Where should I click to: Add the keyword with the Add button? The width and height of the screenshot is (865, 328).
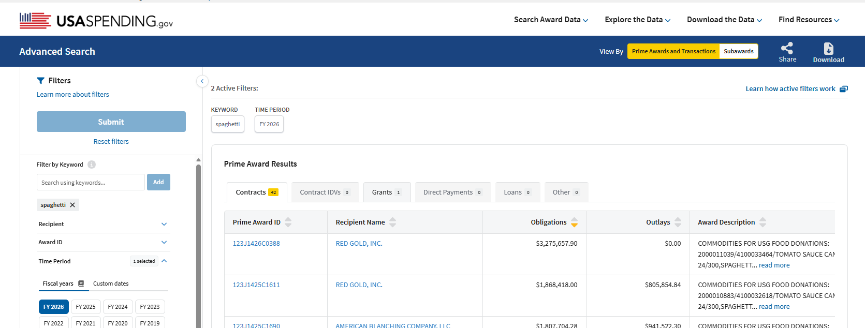(158, 182)
